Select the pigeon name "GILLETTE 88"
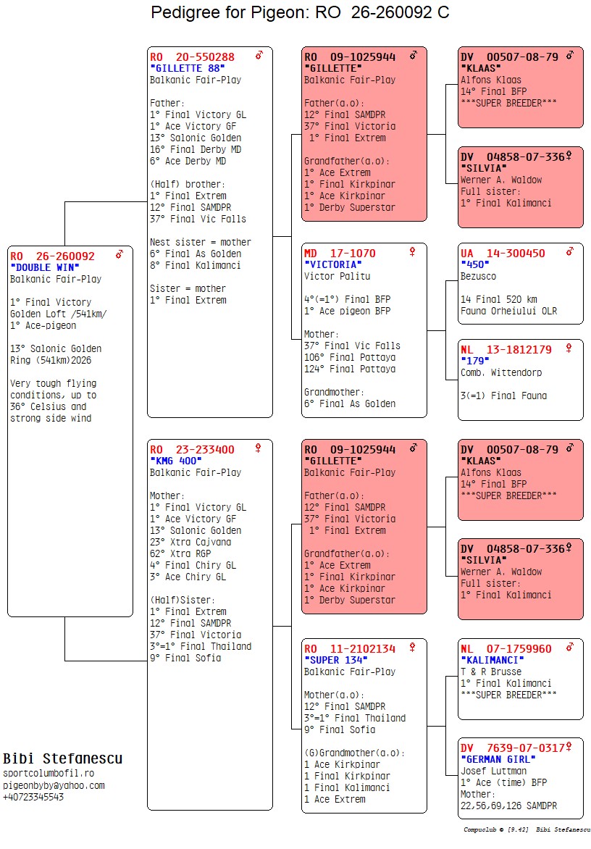This screenshot has height=849, width=591. [x=188, y=68]
